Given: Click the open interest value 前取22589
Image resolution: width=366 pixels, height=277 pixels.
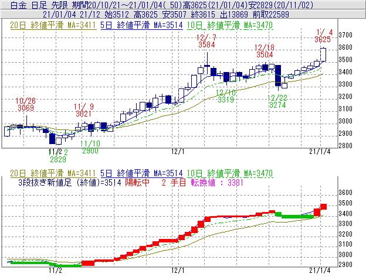Looking at the screenshot, I should [x=271, y=15].
